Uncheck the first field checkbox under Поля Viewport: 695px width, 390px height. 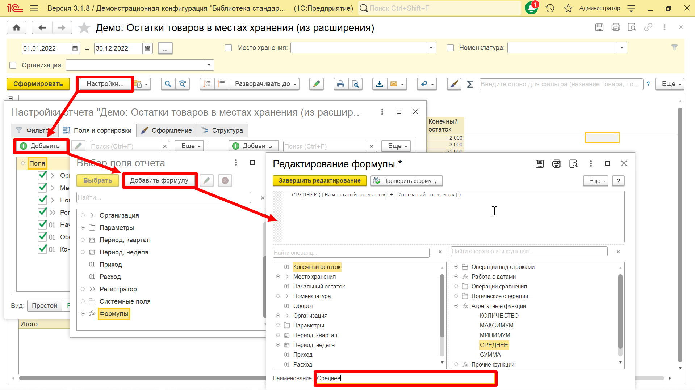(x=42, y=175)
